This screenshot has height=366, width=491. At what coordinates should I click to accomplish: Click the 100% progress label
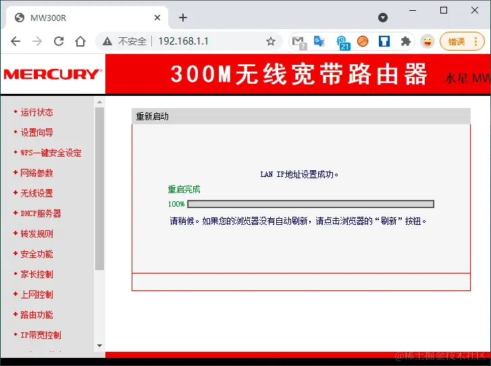[x=176, y=204]
